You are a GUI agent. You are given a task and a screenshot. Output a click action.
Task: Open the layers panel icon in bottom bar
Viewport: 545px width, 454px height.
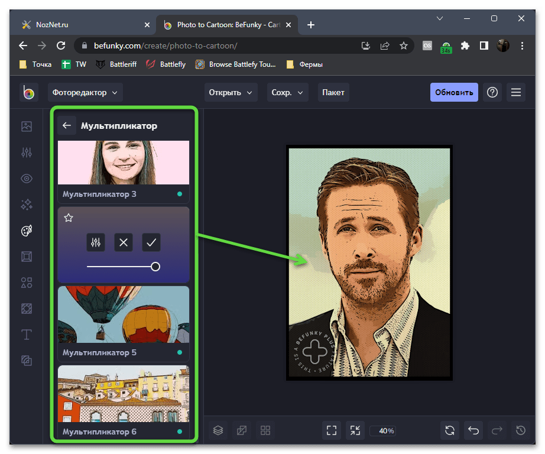[x=218, y=431]
